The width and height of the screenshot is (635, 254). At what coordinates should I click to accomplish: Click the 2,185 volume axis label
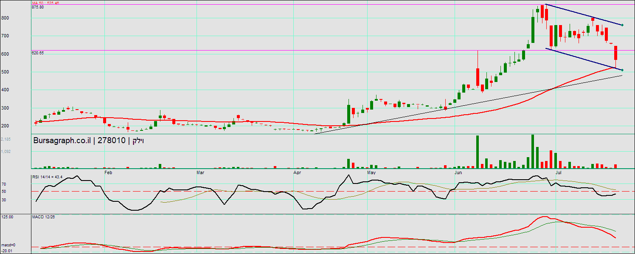(x=6, y=139)
